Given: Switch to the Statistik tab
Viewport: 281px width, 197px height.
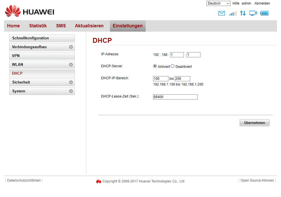Looking at the screenshot, I should coord(38,26).
